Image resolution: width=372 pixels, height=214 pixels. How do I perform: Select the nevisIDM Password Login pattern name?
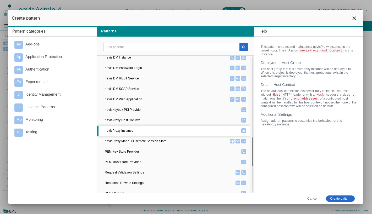[123, 68]
